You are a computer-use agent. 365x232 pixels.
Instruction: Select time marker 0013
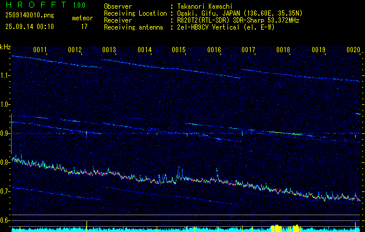pyautogui.click(x=109, y=50)
